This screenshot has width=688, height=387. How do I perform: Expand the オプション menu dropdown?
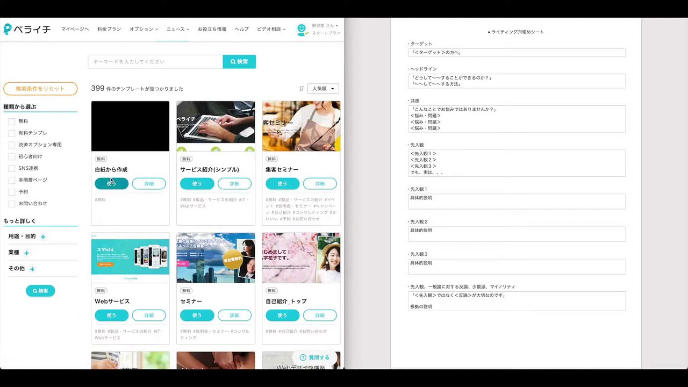144,29
